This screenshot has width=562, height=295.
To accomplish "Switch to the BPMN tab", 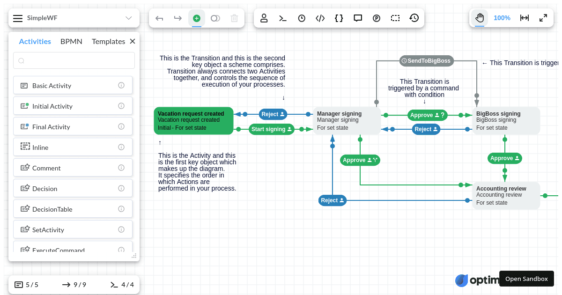I will pyautogui.click(x=71, y=41).
